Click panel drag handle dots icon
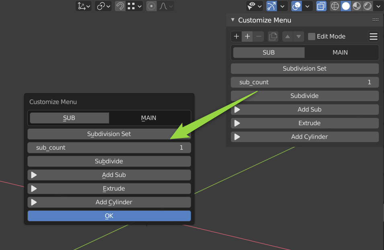 click(x=376, y=20)
